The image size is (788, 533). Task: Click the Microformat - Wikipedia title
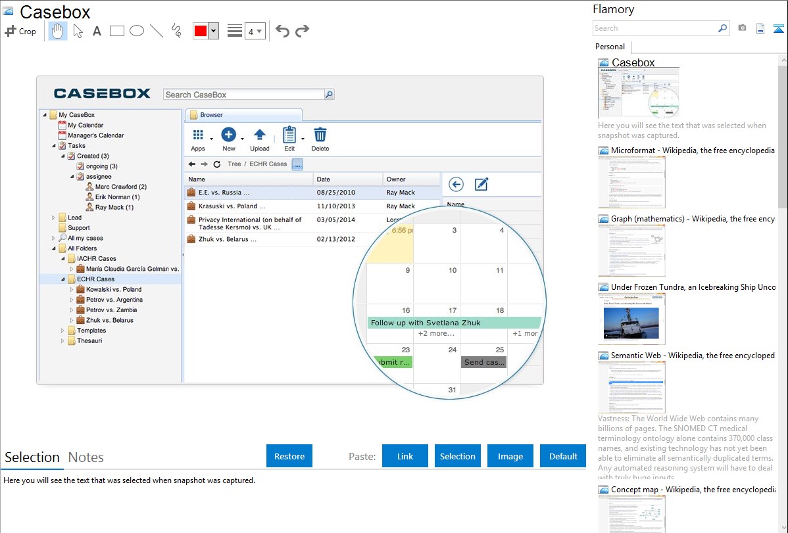coord(693,151)
